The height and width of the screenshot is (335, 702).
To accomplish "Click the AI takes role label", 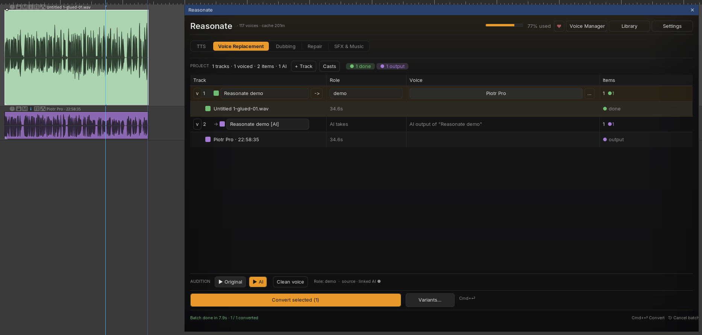I will [x=339, y=124].
